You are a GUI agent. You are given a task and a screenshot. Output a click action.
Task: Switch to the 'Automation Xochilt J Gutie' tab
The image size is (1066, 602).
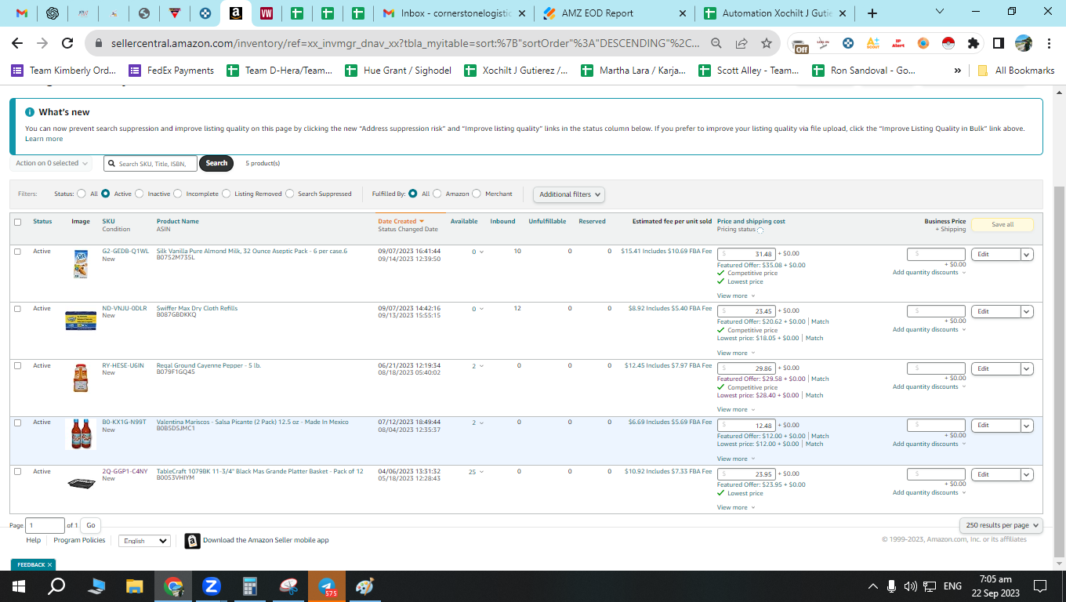point(776,13)
